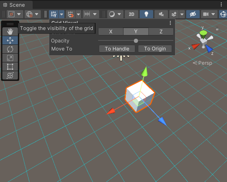This screenshot has height=182, width=227.
Task: Click the To Origin button
Action: [155, 49]
